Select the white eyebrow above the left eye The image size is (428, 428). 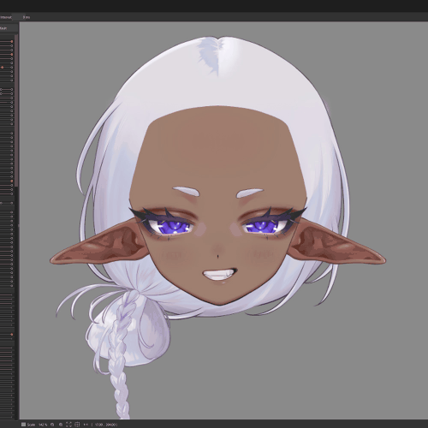[x=186, y=191]
